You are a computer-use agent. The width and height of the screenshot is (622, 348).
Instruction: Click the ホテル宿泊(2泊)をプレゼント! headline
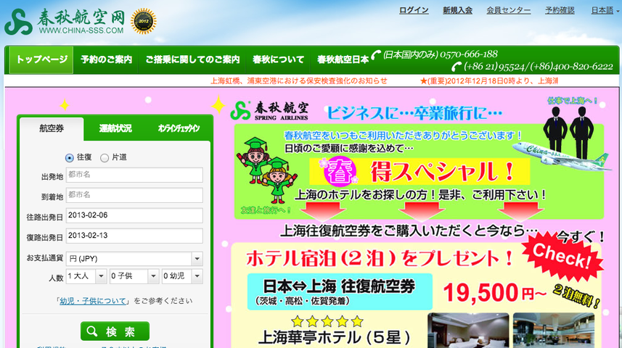[380, 258]
